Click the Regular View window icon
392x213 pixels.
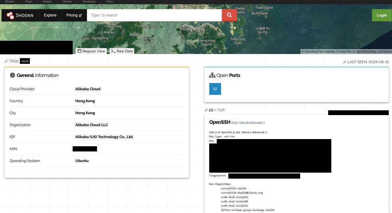point(79,51)
